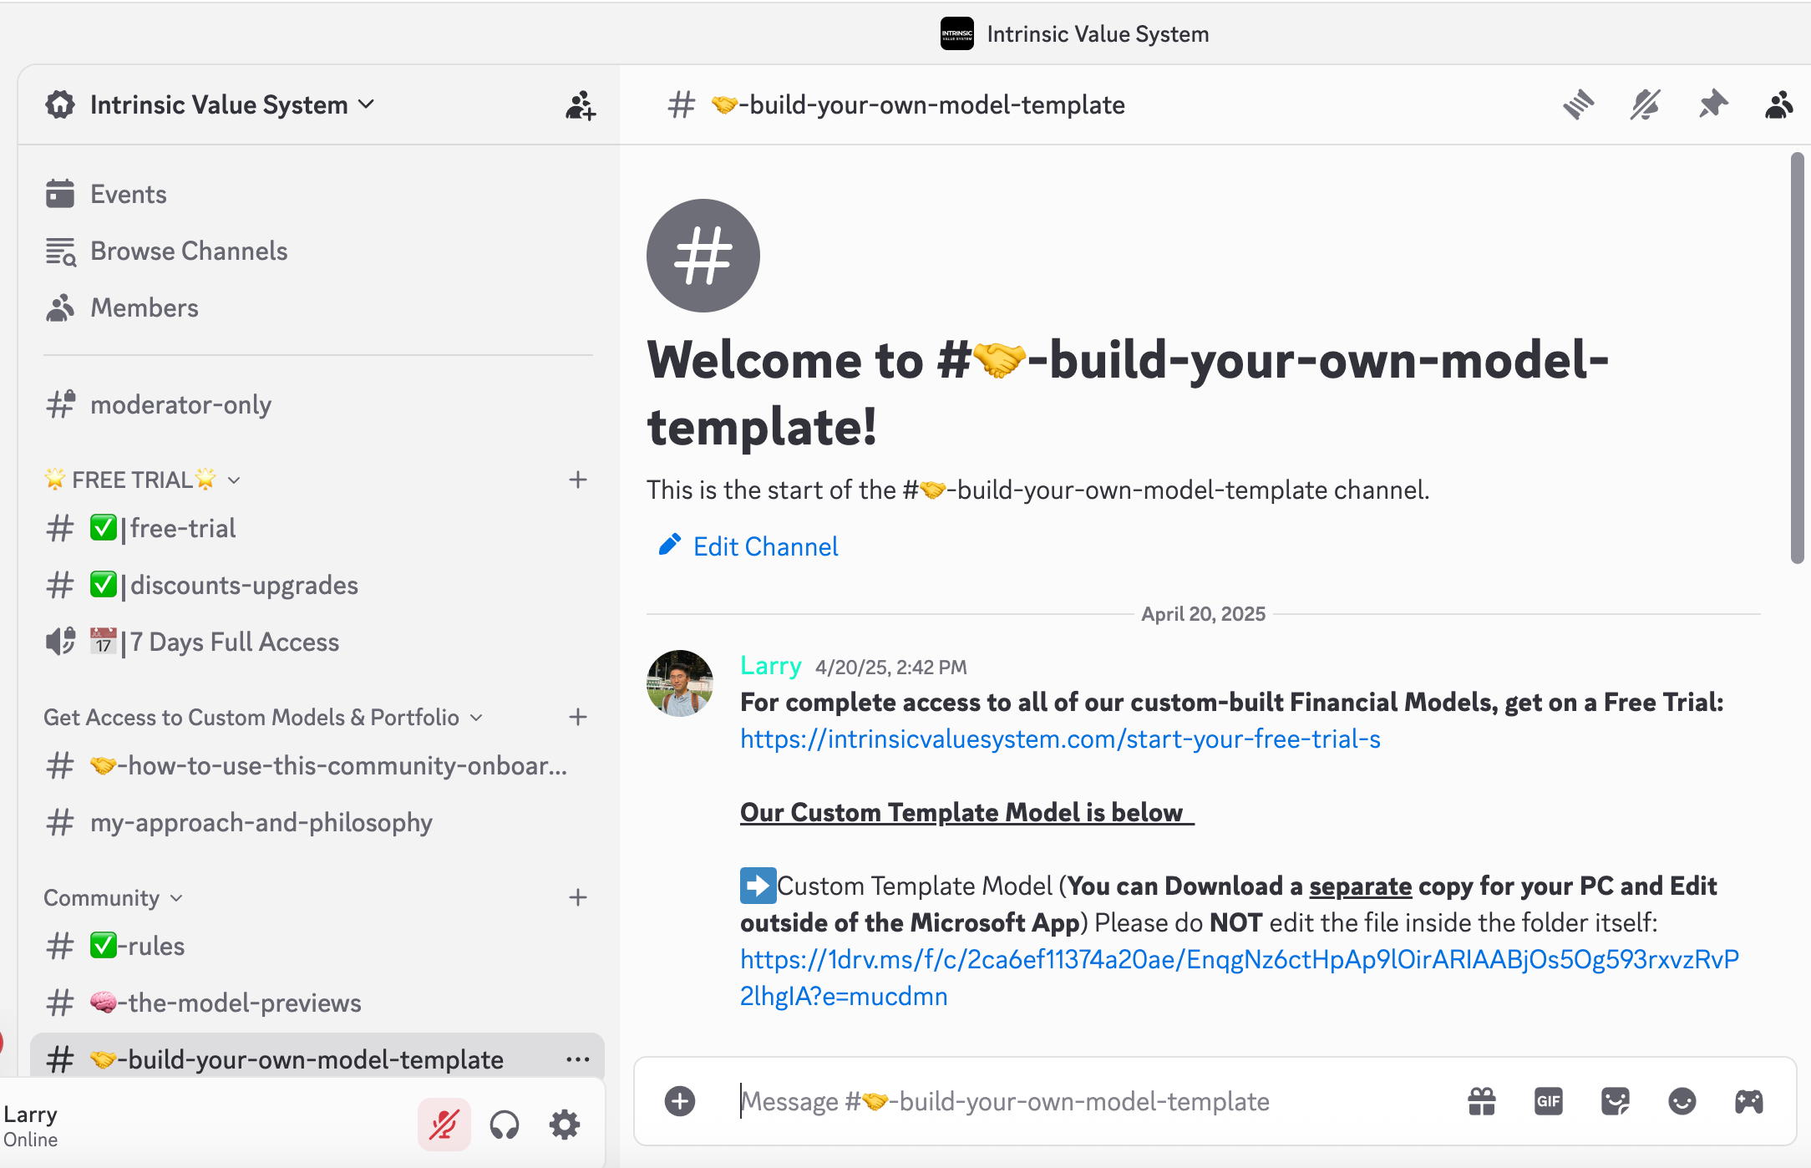Screen dimensions: 1811x1168
Task: Add channel to Community category
Action: [578, 897]
